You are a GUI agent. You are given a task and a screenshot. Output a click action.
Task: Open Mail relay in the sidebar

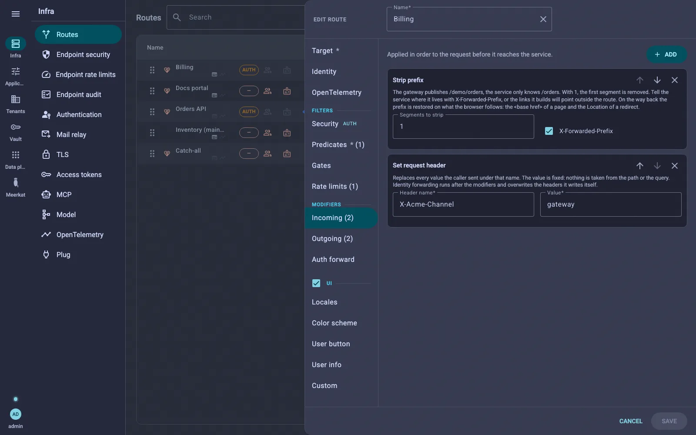[78, 134]
